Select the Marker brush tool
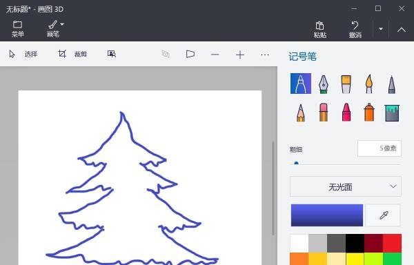 [301, 84]
